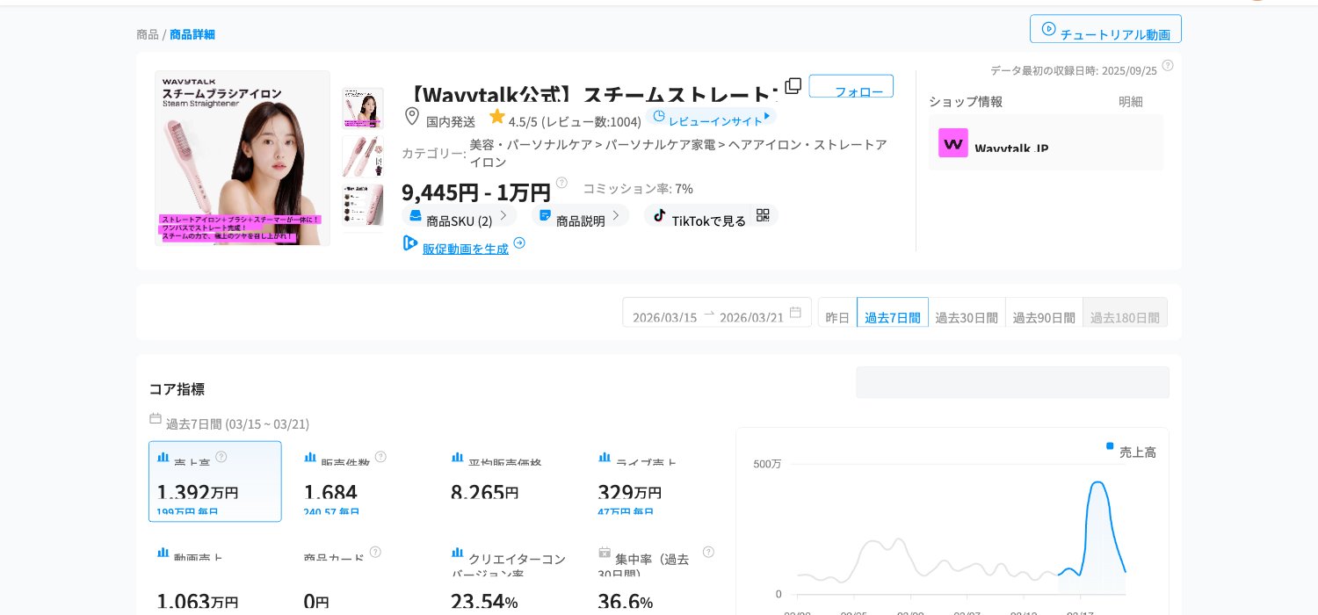Select the second product thumbnail image

click(363, 156)
